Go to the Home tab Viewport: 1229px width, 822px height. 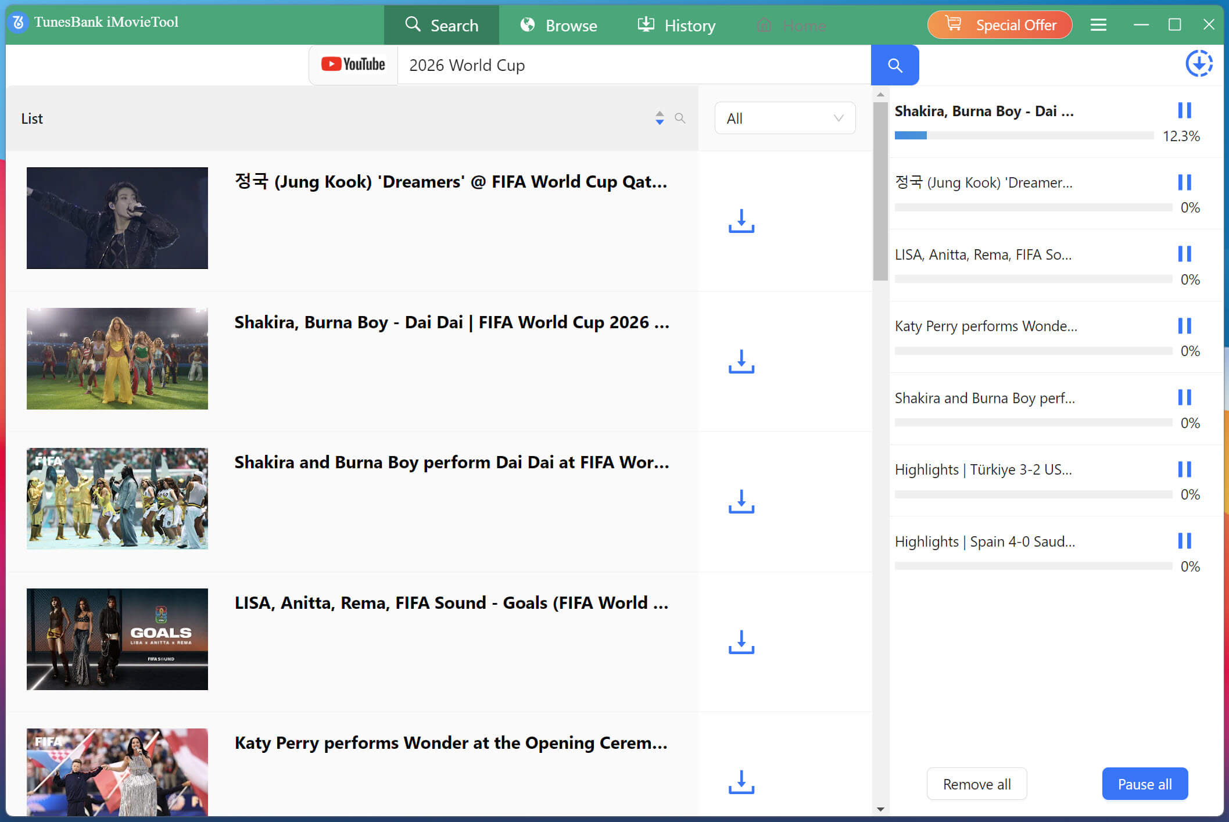point(791,25)
